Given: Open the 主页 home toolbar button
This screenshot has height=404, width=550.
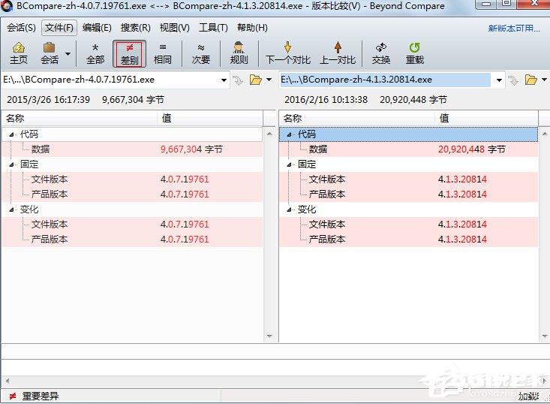Looking at the screenshot, I should pos(18,53).
